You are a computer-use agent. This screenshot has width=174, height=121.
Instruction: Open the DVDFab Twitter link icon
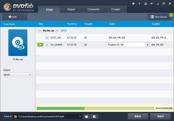133,4
